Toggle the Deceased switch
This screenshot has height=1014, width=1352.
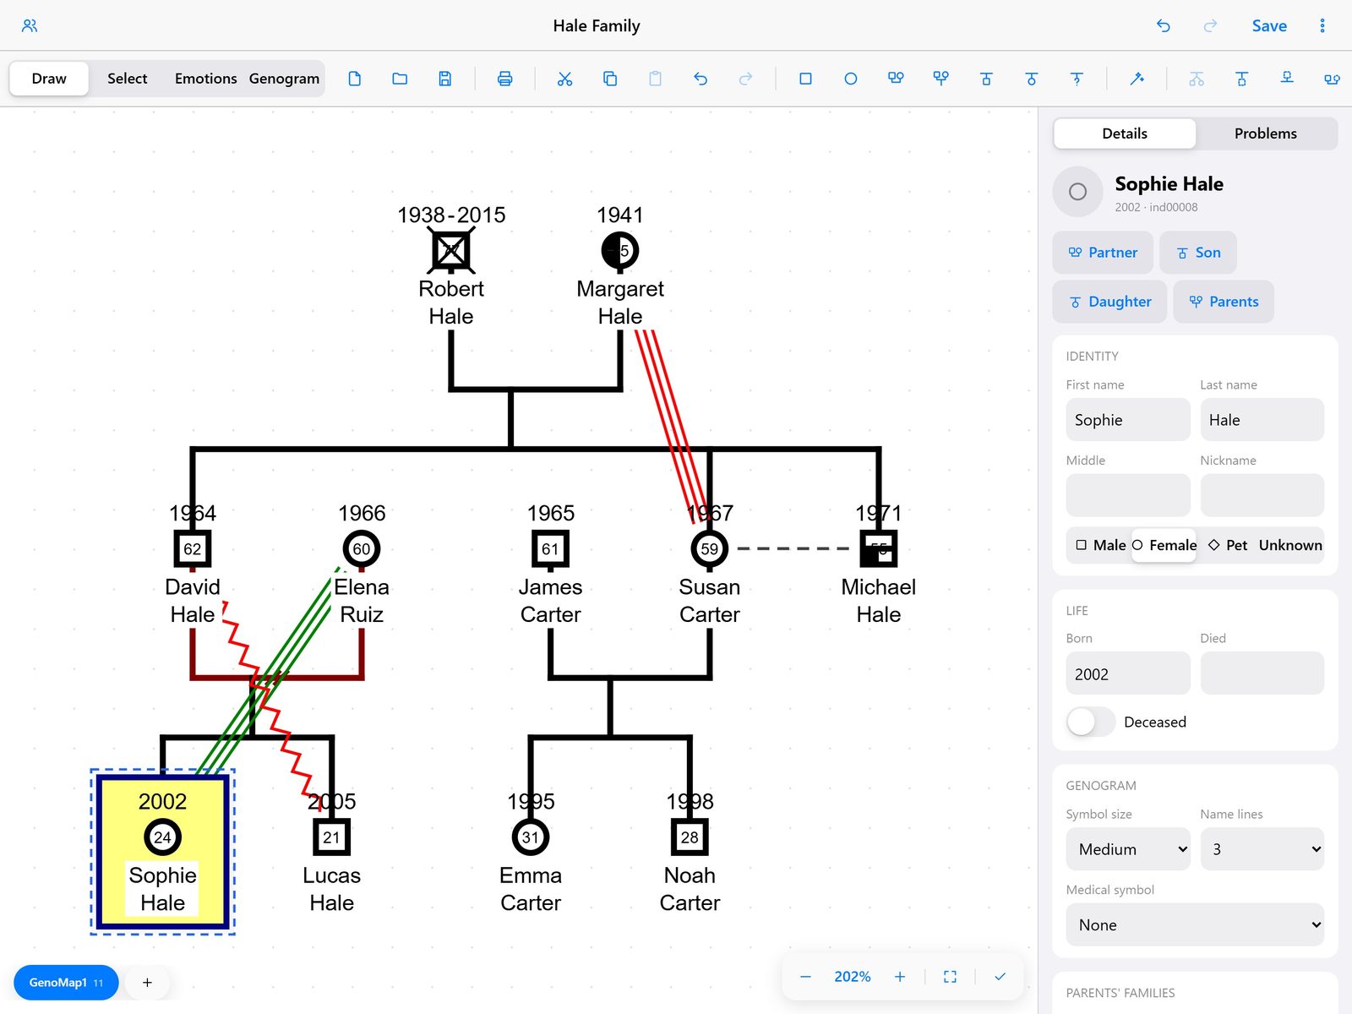click(1091, 722)
